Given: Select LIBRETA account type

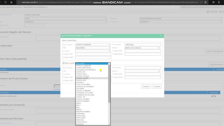Looking at the screenshot, I should pos(92,109).
